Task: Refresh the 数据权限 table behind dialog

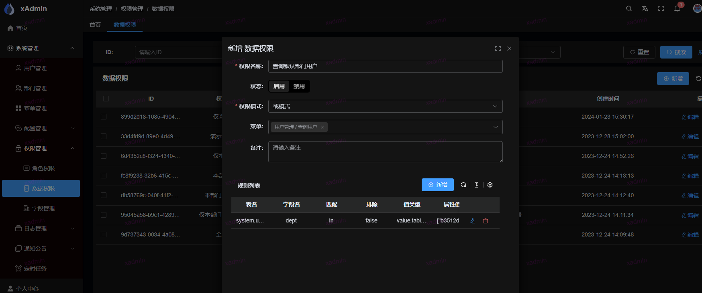Action: tap(699, 79)
